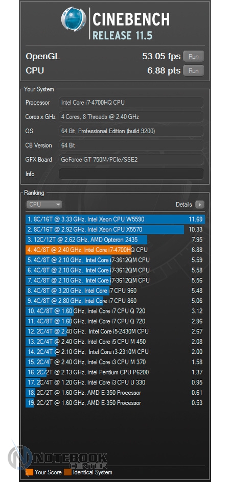Run the CPU benchmark
The height and width of the screenshot is (482, 230).
pos(193,70)
